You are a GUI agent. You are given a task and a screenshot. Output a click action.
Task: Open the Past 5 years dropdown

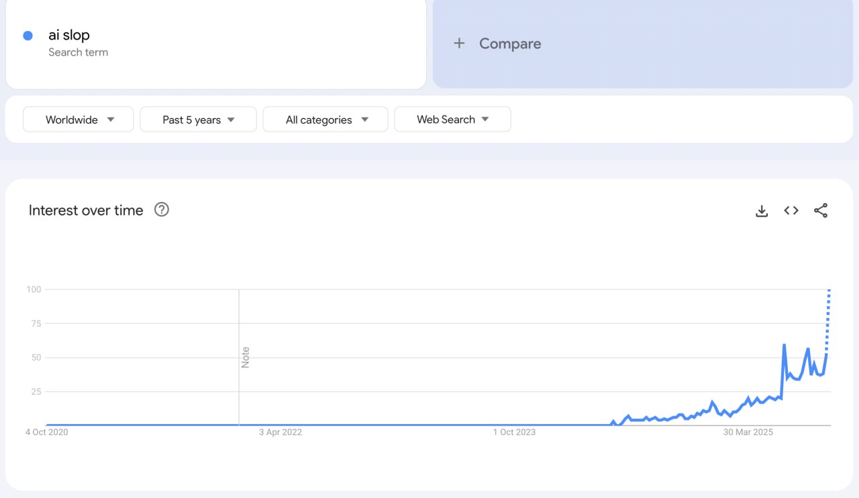point(199,119)
